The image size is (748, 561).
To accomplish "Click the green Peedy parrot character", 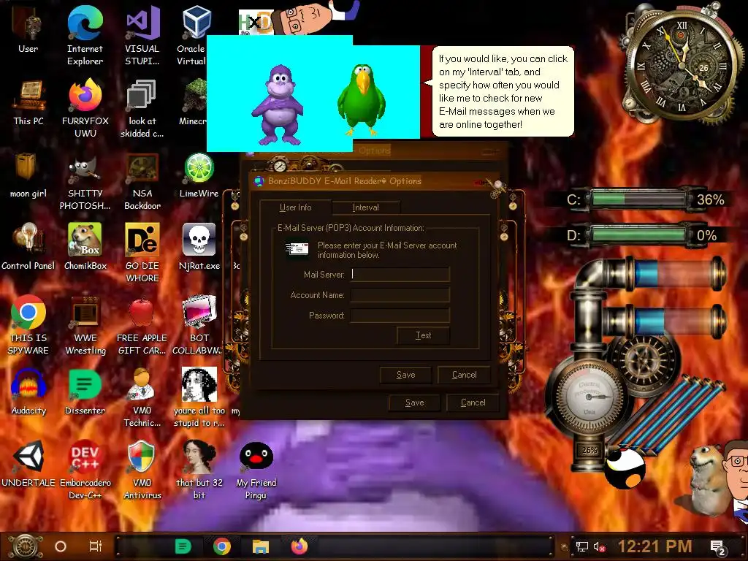I will [361, 99].
